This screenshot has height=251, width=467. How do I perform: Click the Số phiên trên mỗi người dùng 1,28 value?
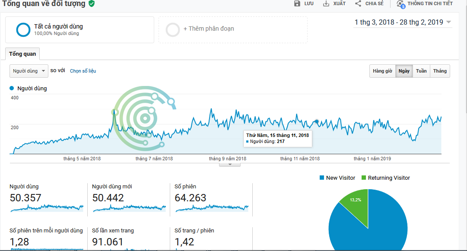click(19, 242)
